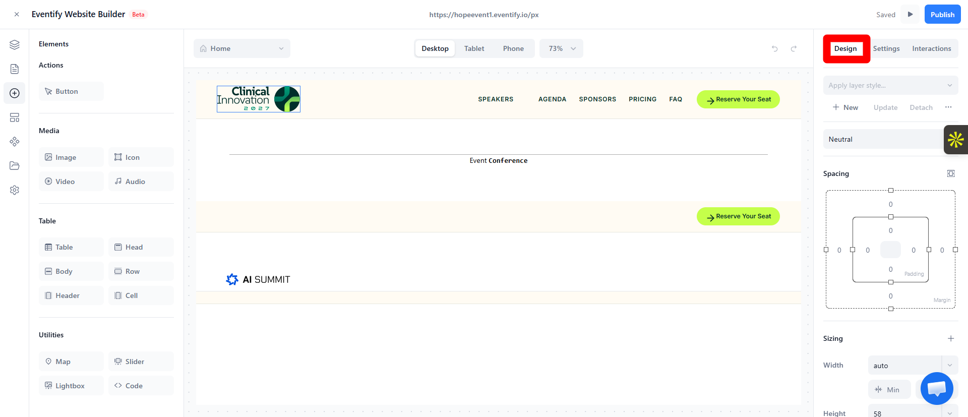This screenshot has width=968, height=417.
Task: Switch to Phone view
Action: pos(513,48)
